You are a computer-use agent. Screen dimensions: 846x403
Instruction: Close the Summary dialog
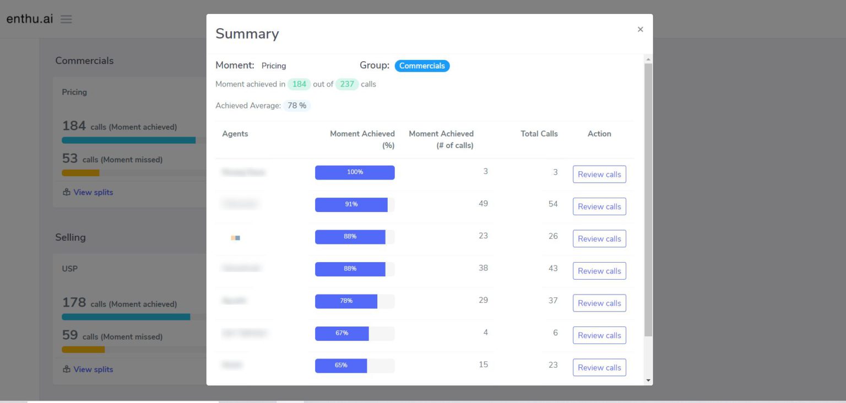(640, 29)
